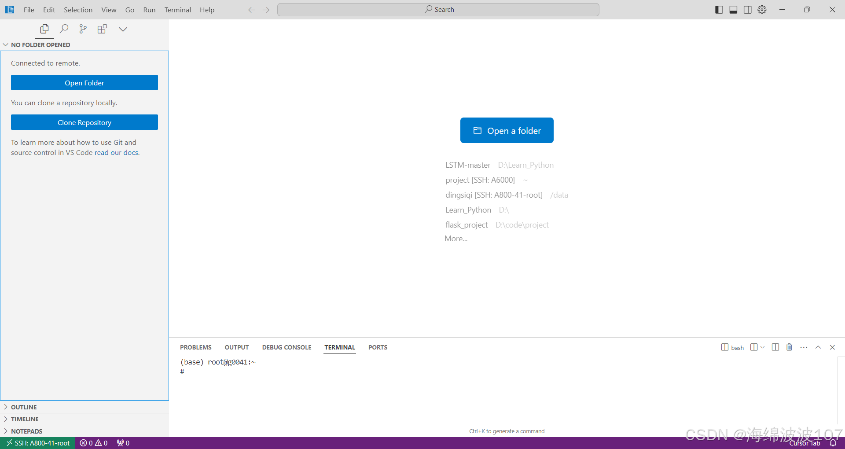Open the Terminal menu
Image resolution: width=845 pixels, height=449 pixels.
[x=177, y=10]
